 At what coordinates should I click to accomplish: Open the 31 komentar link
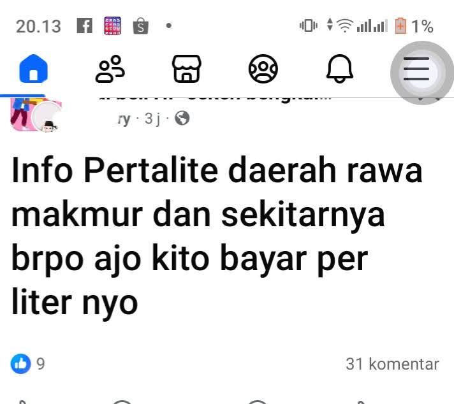pos(392,364)
